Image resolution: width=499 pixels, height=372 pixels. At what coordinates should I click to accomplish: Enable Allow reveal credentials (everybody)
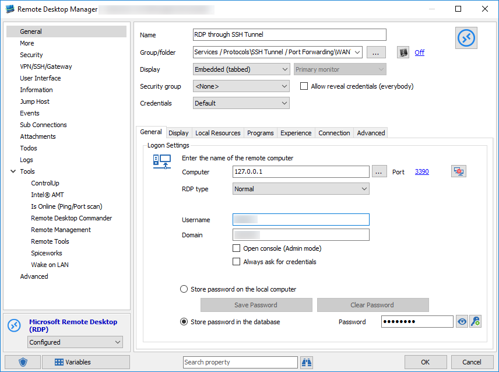coord(304,85)
